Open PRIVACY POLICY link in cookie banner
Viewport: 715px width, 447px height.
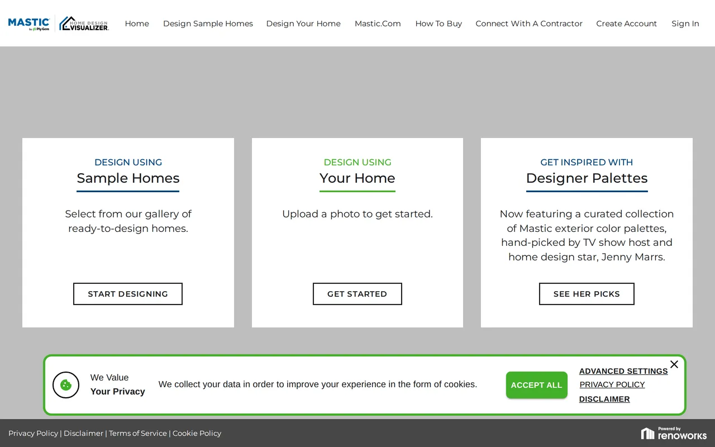coord(612,384)
